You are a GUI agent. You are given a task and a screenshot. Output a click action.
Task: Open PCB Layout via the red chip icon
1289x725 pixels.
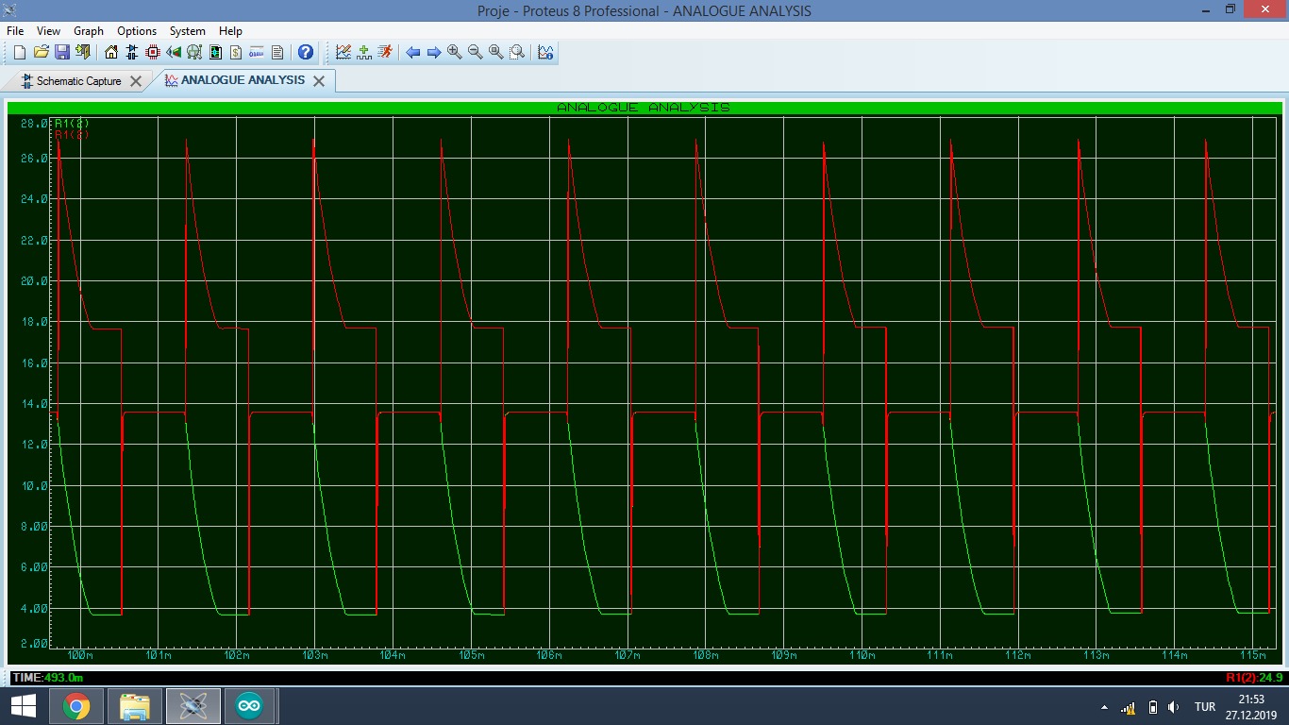(x=153, y=53)
